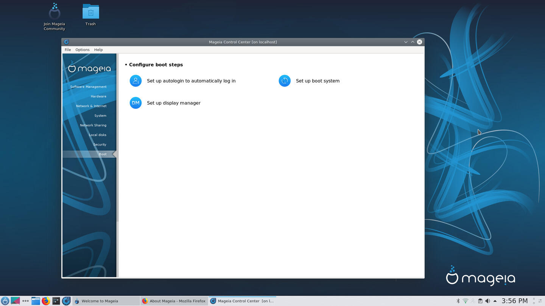Open the Options menu

83,50
